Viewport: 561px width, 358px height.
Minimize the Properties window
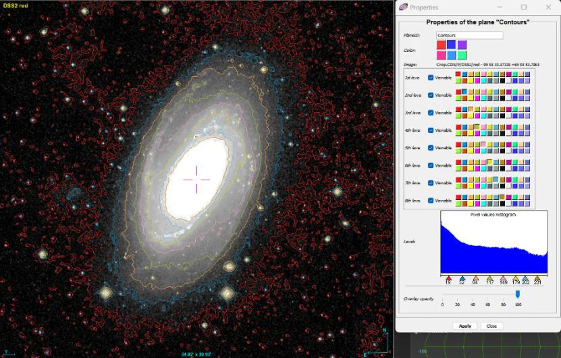click(500, 7)
